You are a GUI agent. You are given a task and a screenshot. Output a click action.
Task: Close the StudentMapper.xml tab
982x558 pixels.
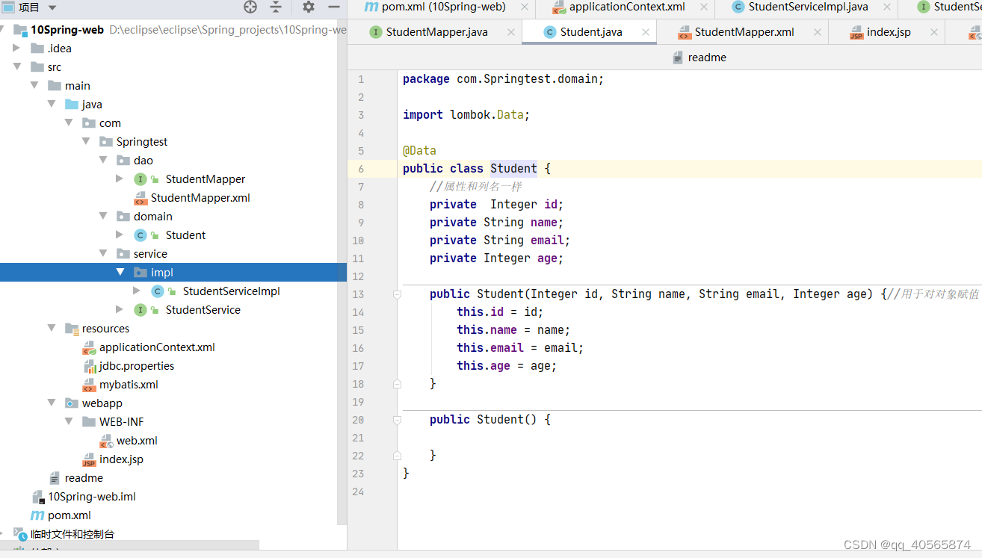click(818, 32)
